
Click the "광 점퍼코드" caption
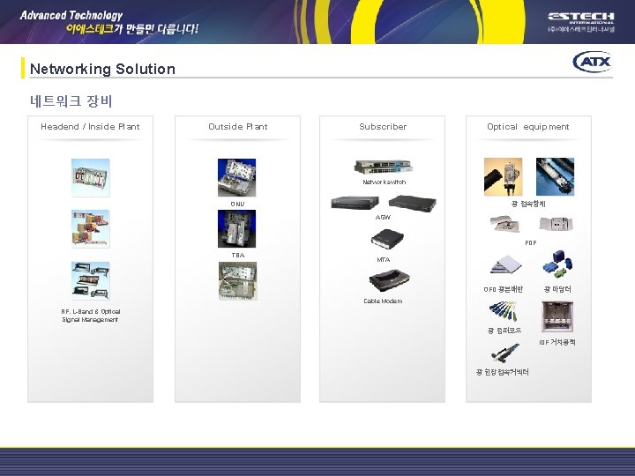click(504, 331)
